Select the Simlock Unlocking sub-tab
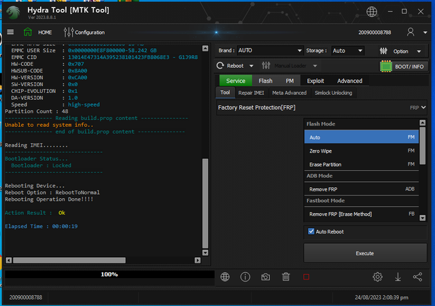 click(x=334, y=93)
